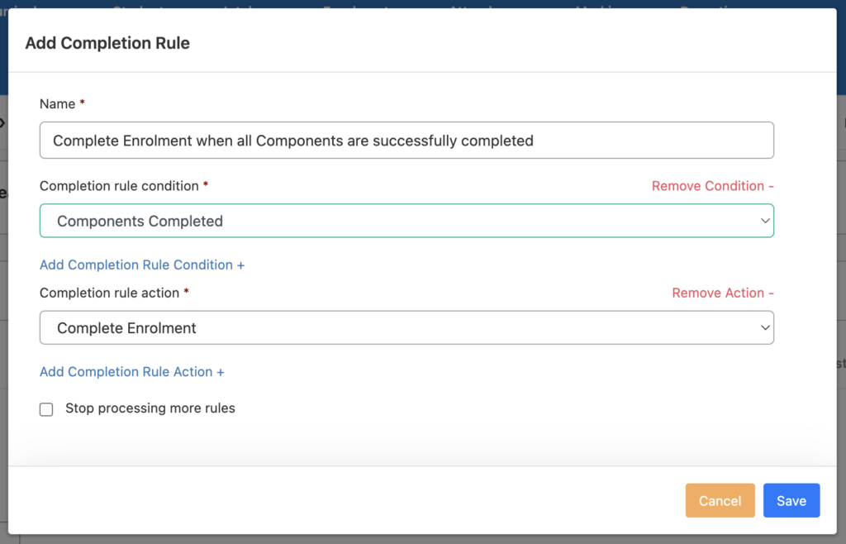Click the plus sign after Add Completion Rule Action
The width and height of the screenshot is (846, 544).
coord(221,372)
